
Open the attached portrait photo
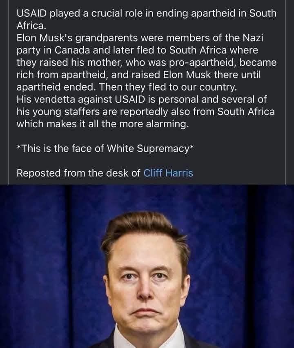coord(147,266)
